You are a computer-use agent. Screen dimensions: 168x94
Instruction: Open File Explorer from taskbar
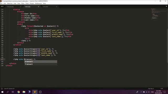(x=24, y=92)
